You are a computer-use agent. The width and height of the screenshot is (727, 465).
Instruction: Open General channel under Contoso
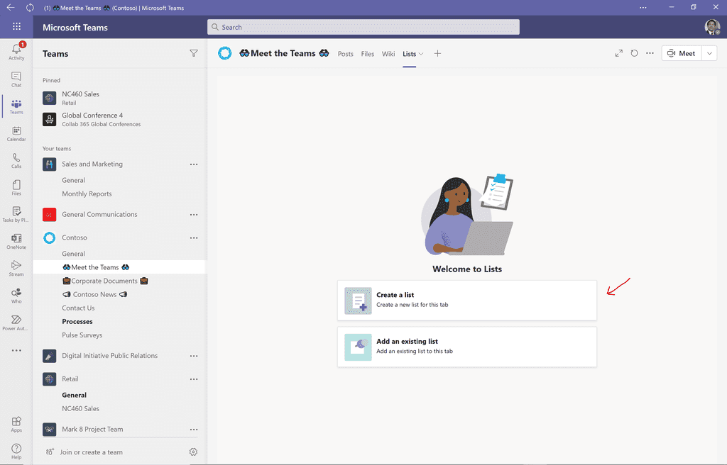[73, 254]
